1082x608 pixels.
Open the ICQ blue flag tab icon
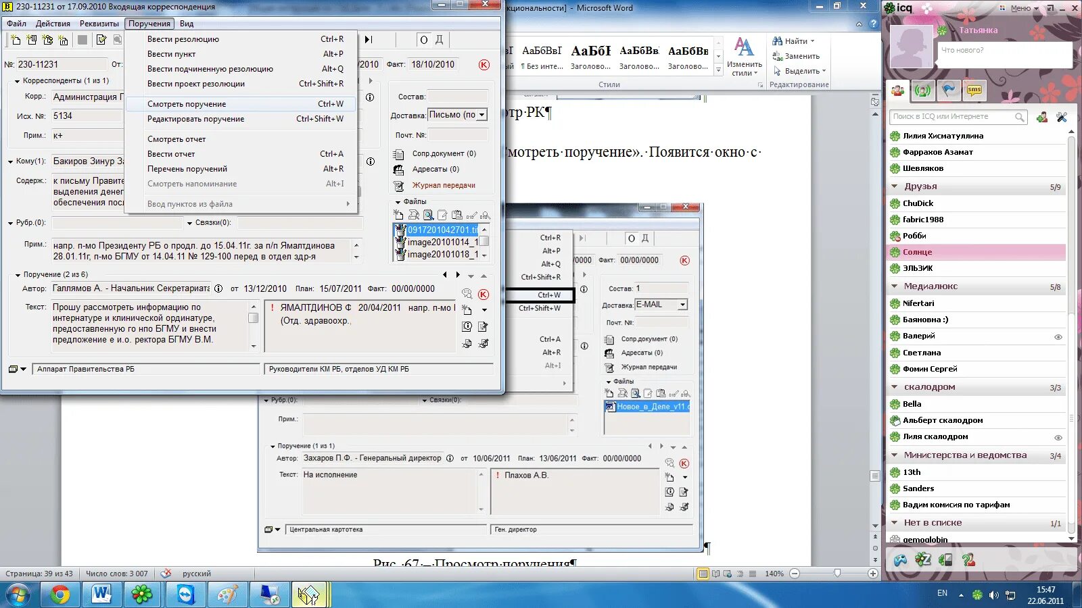coord(949,90)
